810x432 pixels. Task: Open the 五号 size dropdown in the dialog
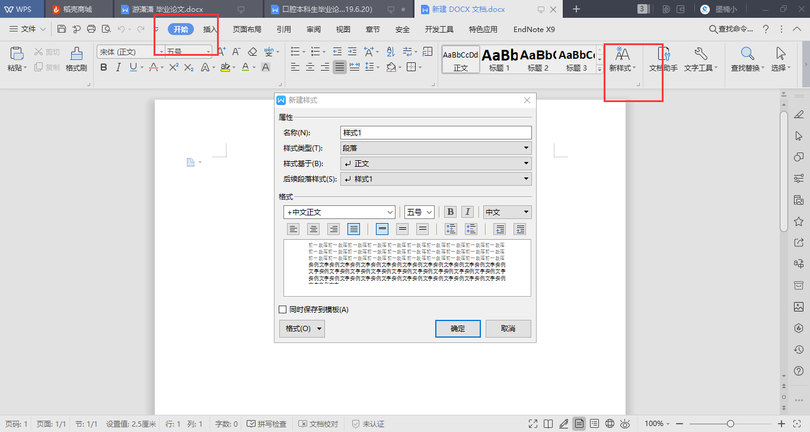point(419,212)
